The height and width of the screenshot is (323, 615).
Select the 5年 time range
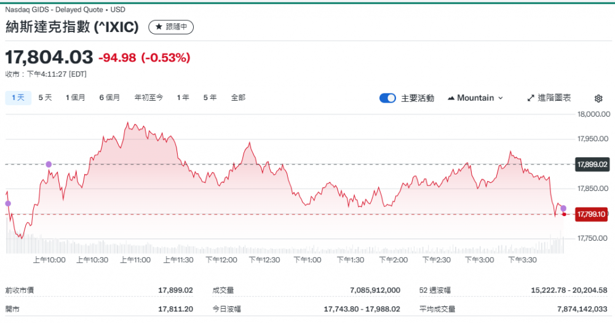tap(210, 98)
